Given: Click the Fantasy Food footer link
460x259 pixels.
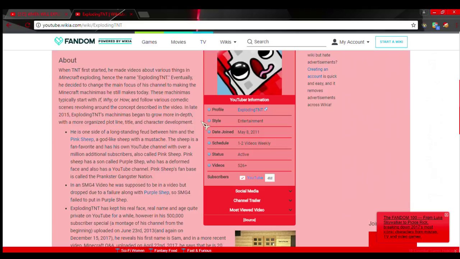Looking at the screenshot, I should tap(166, 250).
